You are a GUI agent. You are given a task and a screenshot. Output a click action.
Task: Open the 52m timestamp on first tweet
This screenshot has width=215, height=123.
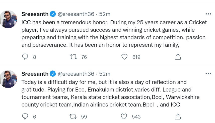click(x=105, y=14)
